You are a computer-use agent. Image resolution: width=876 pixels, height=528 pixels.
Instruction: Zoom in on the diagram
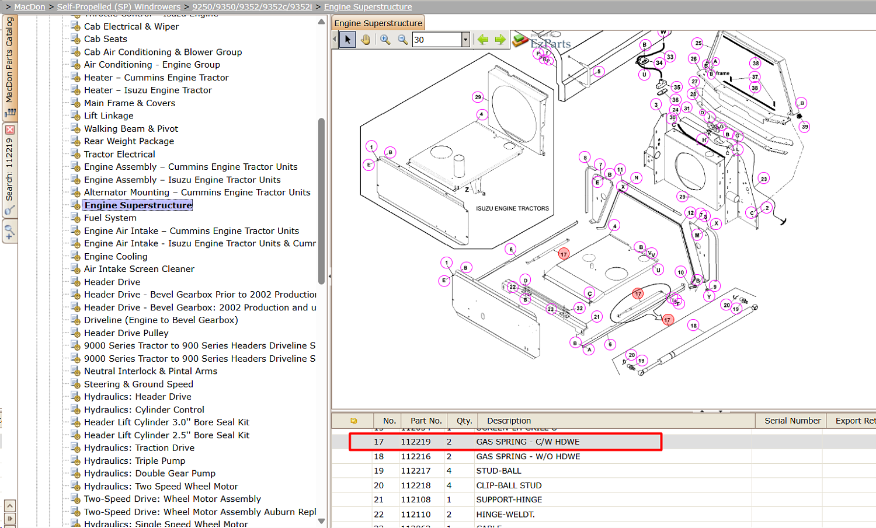pyautogui.click(x=385, y=40)
